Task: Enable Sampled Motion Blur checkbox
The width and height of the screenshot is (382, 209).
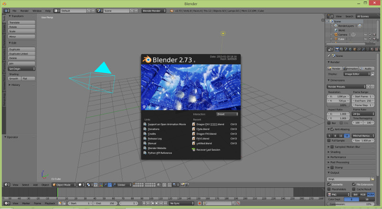Action: (332, 147)
